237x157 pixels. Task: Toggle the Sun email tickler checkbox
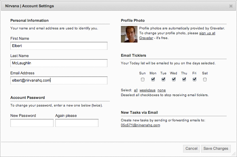(143, 80)
